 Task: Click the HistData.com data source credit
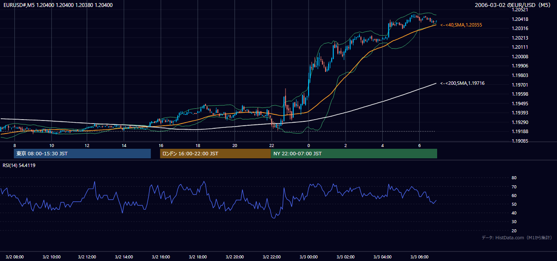(517, 238)
